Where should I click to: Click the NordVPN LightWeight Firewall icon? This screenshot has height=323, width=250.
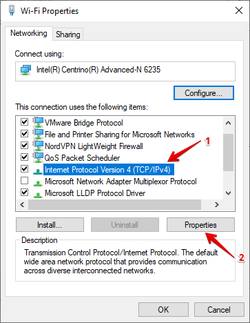point(38,146)
